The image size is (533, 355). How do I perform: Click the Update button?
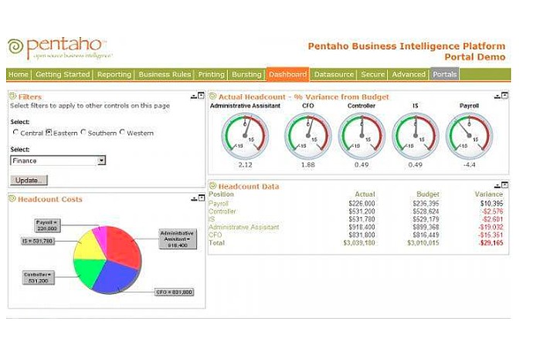(29, 180)
